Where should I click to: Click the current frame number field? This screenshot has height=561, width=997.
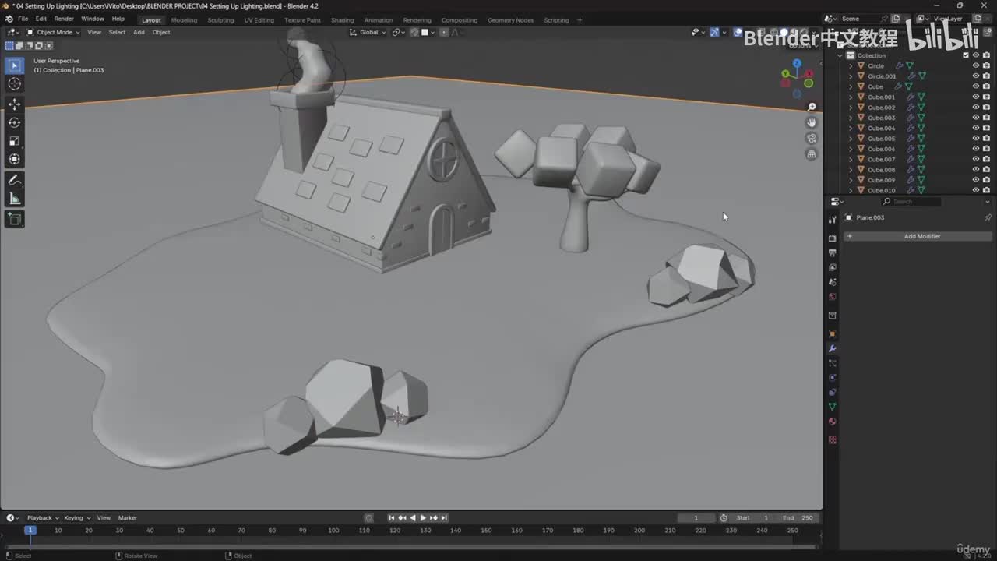pos(696,517)
